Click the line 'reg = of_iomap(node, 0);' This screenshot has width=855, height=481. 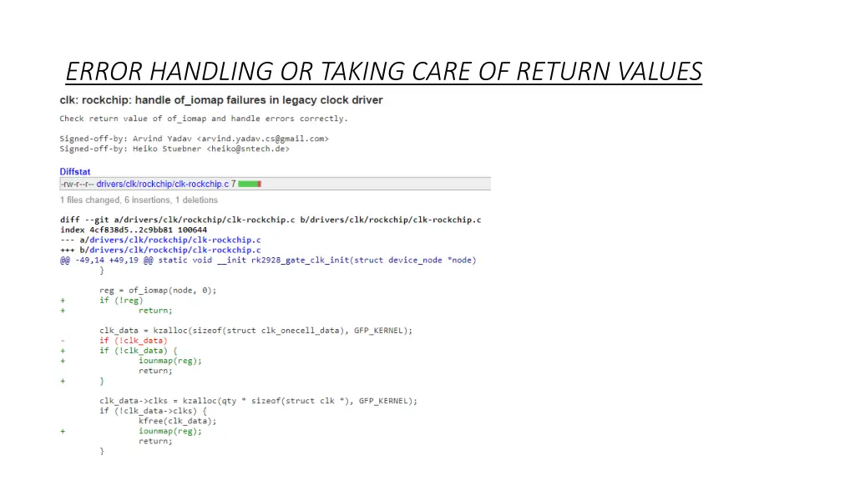coord(158,291)
